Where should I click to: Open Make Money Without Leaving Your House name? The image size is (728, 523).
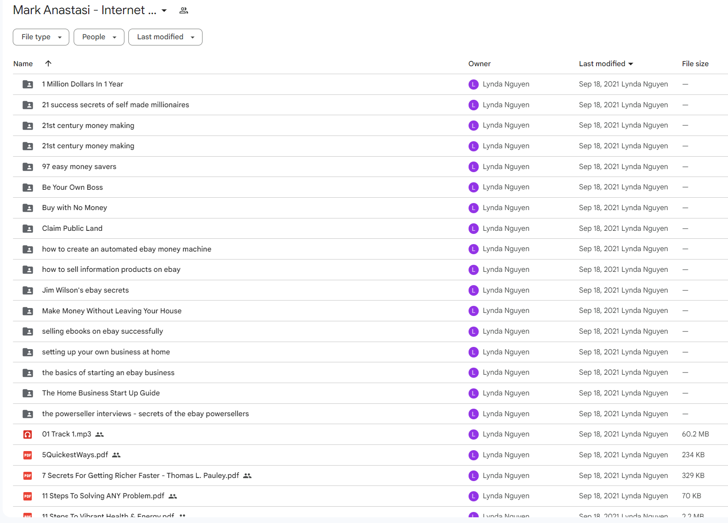(x=112, y=311)
